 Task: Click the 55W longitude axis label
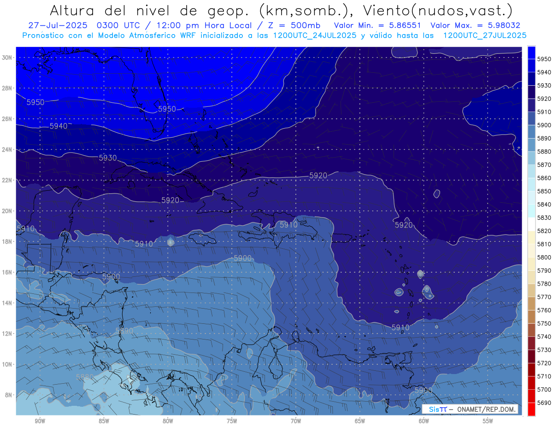[x=488, y=421]
